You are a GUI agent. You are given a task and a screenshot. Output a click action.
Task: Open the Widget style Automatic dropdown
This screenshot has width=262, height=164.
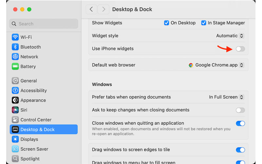(230, 36)
